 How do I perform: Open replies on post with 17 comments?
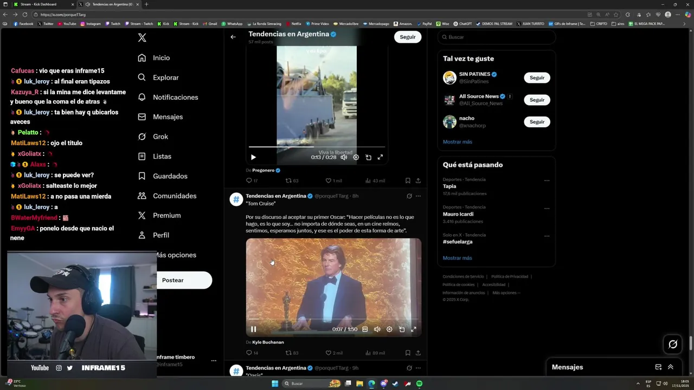click(252, 180)
